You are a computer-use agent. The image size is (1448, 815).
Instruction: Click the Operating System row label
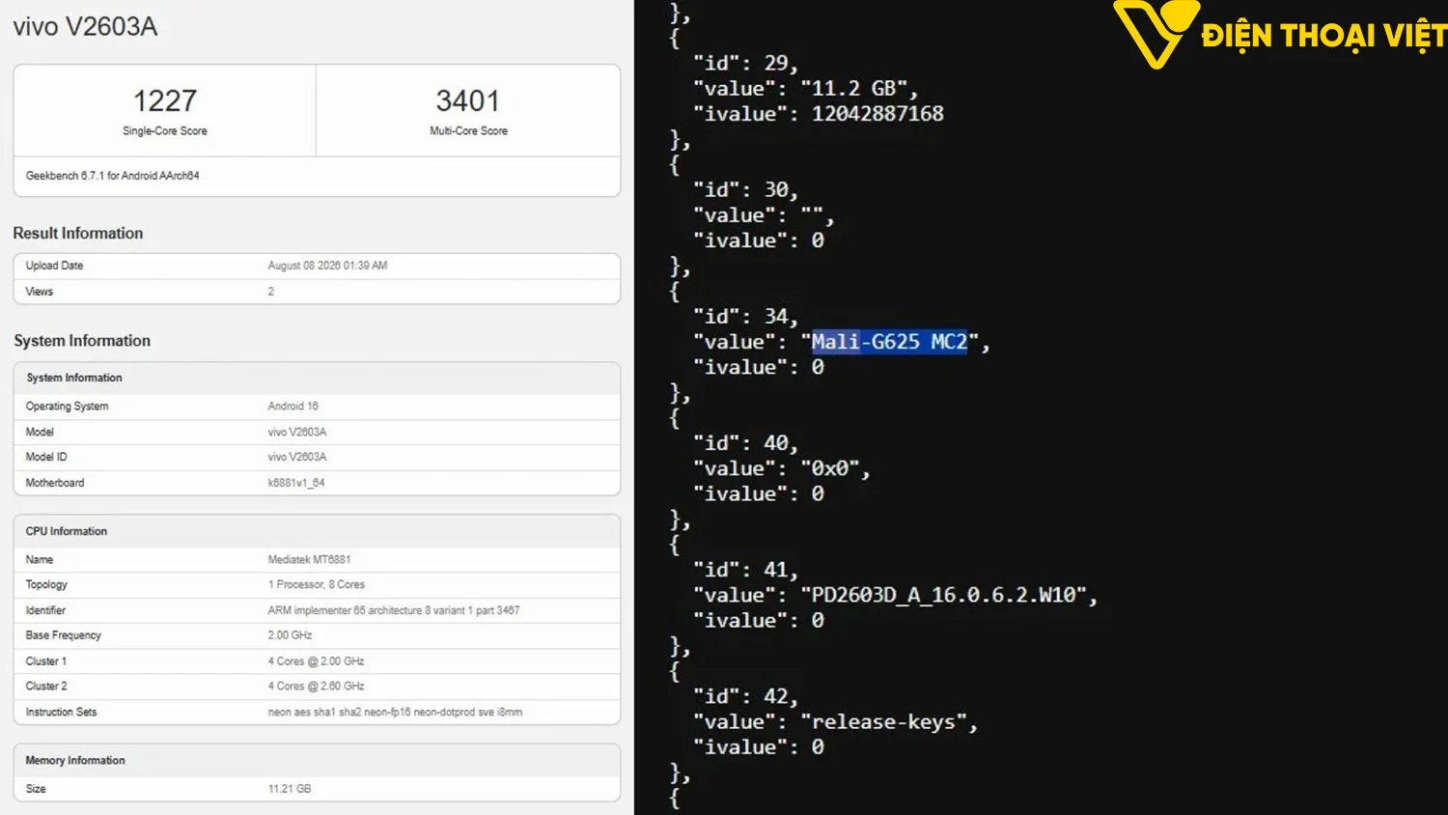coord(67,407)
